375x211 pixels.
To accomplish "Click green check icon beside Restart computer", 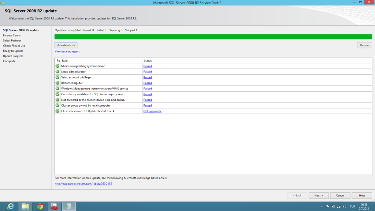I will pos(57,83).
